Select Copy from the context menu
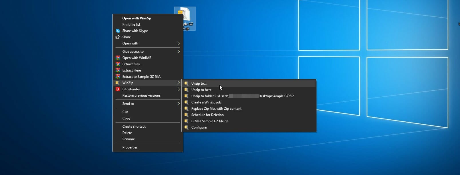 pos(148,118)
